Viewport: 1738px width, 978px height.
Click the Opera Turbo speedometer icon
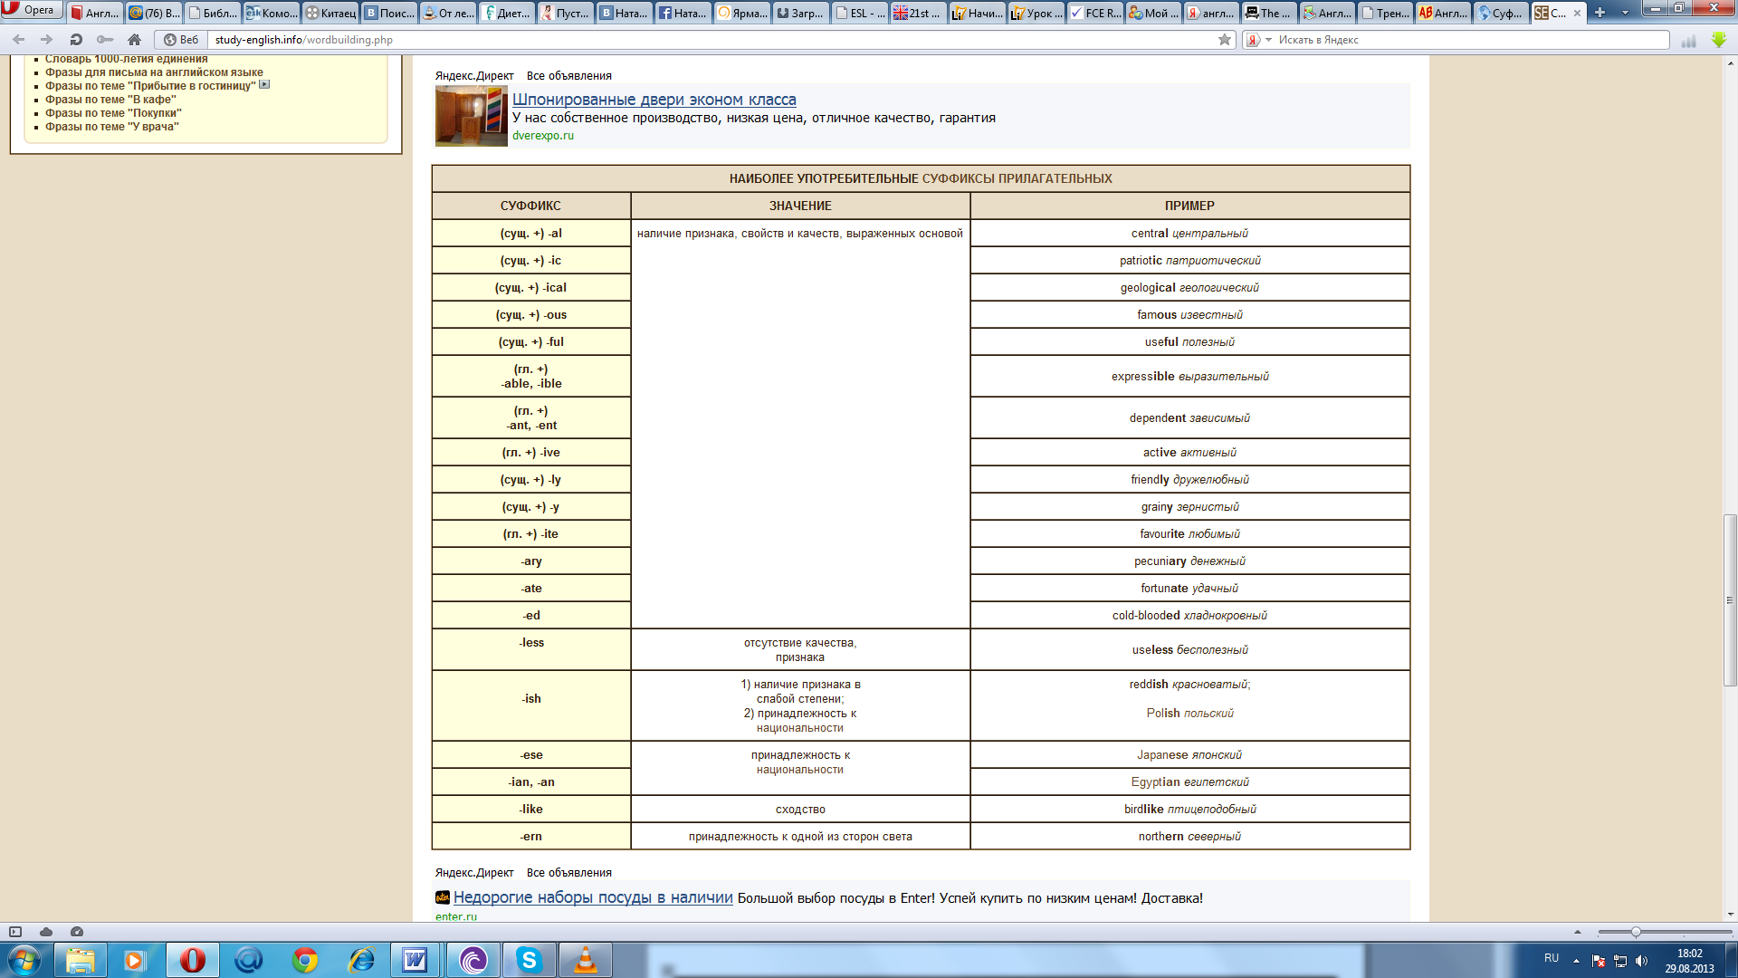tap(77, 932)
